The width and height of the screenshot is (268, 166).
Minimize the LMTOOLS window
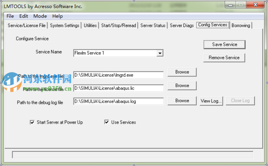tap(230, 5)
